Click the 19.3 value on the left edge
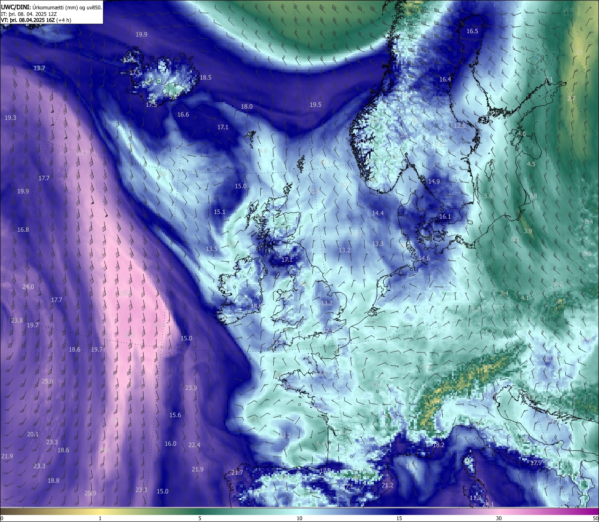Viewport: 599px width, 522px height. (x=10, y=118)
